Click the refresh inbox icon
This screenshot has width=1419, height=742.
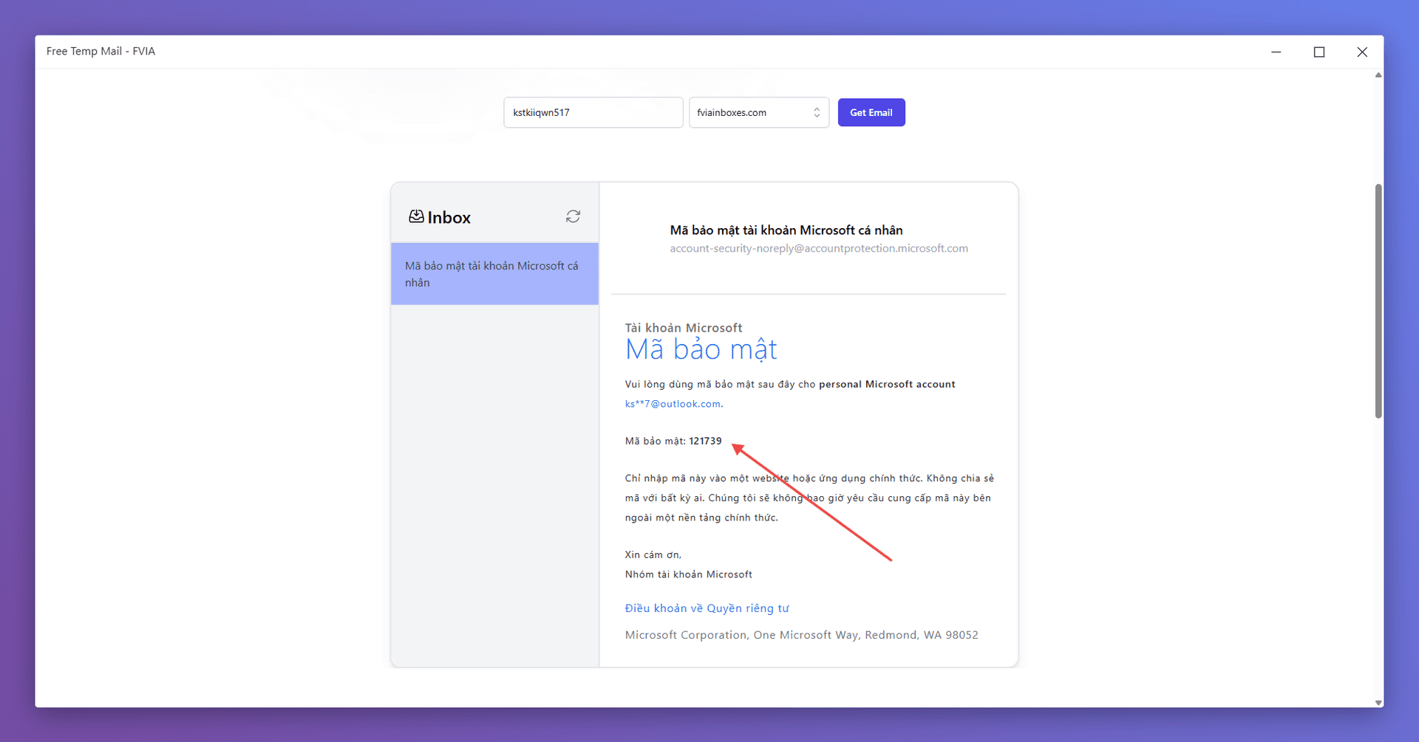click(573, 216)
